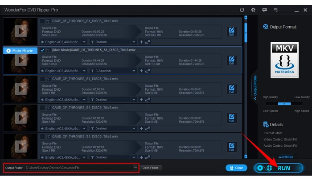
Task: Add subtitle plus icon for Title2.mkv
Action: click(x=141, y=42)
